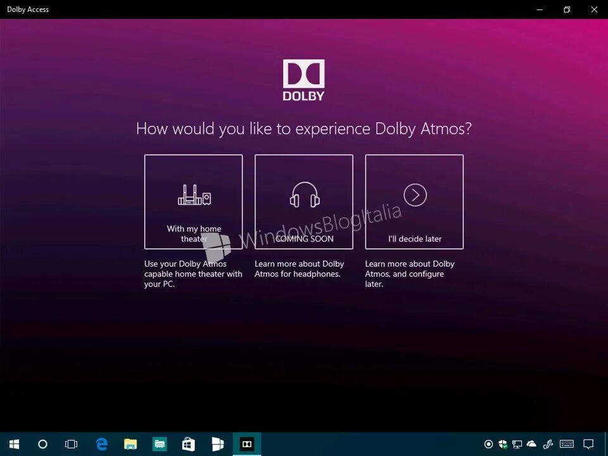The width and height of the screenshot is (608, 456).
Task: Click the "Dolby Access" window title
Action: [28, 9]
